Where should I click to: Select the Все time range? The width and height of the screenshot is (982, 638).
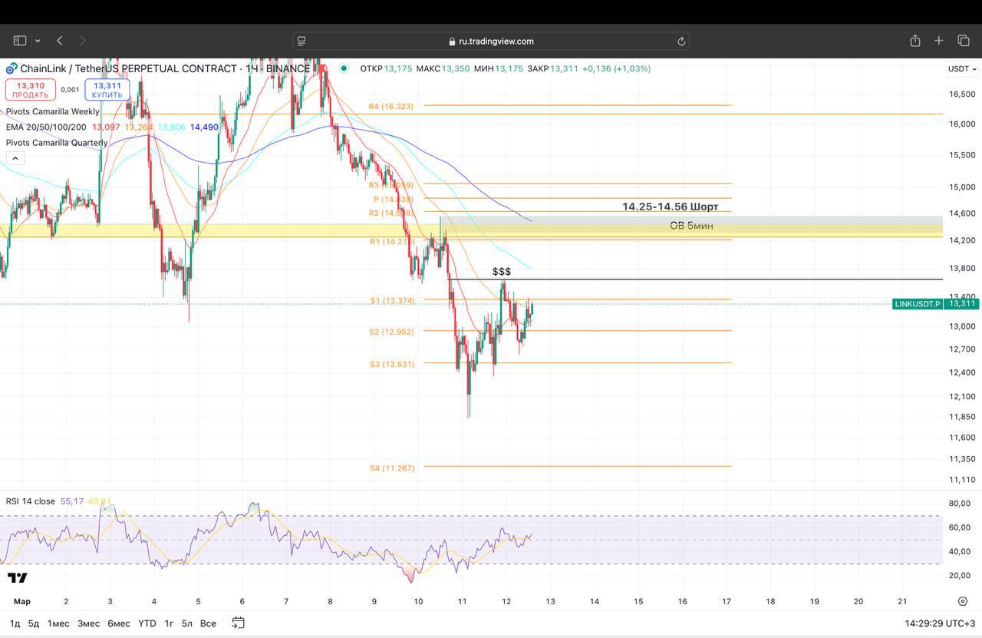pyautogui.click(x=208, y=623)
